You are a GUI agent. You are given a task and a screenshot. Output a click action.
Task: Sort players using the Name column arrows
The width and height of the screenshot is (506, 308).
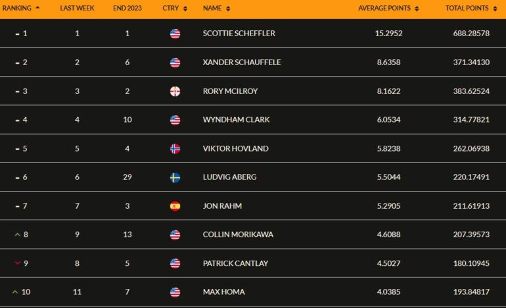point(228,9)
